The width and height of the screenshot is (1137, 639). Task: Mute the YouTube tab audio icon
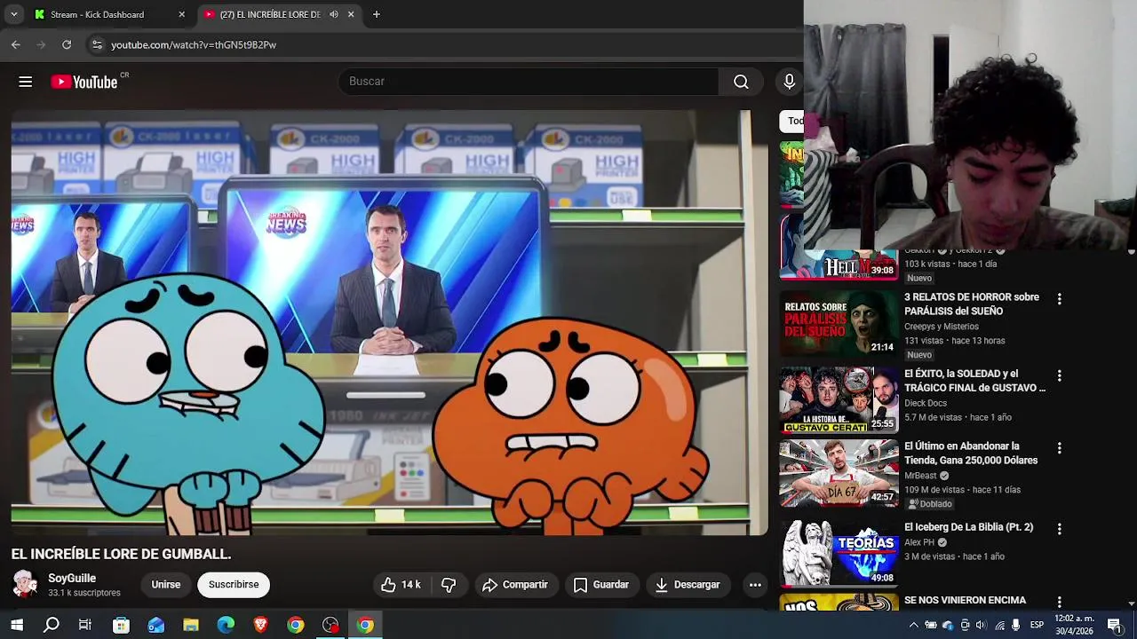(333, 14)
